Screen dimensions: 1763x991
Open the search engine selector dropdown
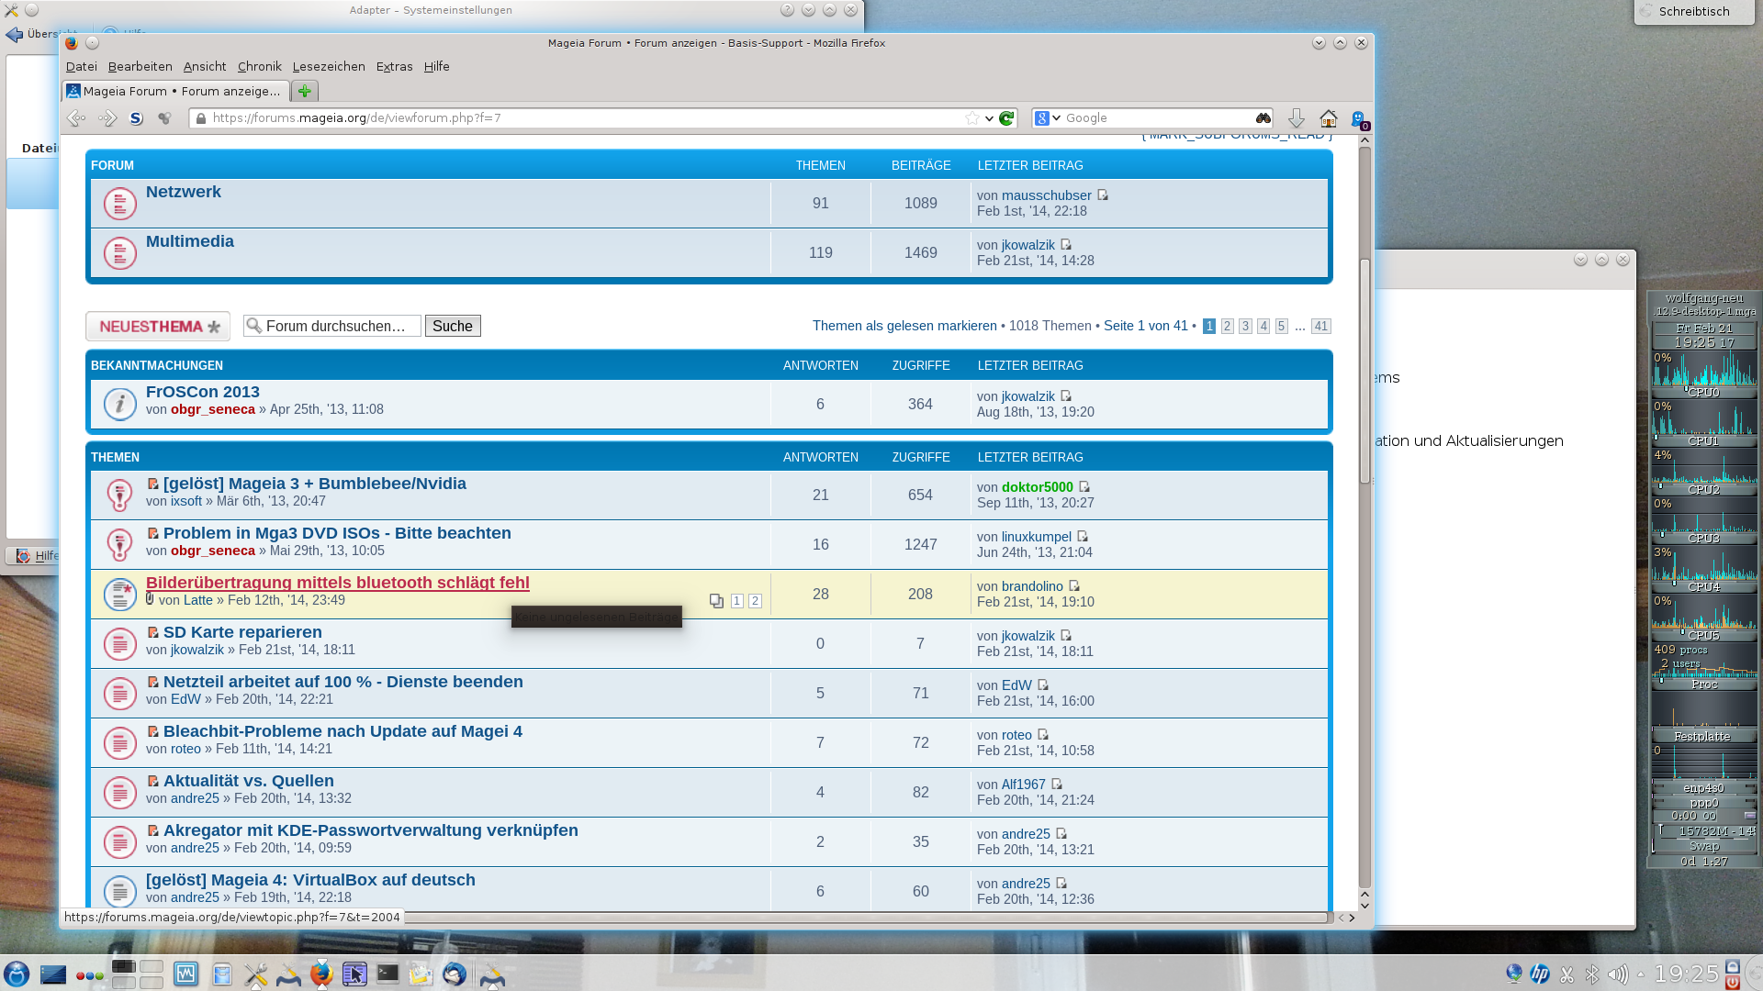pyautogui.click(x=1048, y=118)
